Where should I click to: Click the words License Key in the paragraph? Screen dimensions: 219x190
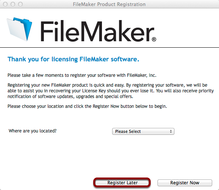94,91
